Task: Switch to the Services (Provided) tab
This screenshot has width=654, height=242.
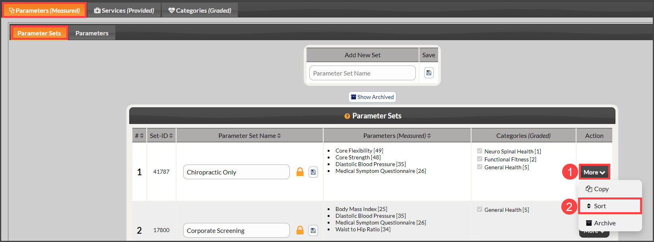Action: click(x=124, y=10)
